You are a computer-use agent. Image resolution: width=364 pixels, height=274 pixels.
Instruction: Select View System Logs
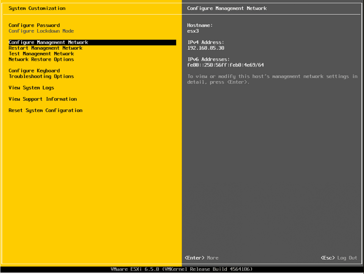click(31, 87)
